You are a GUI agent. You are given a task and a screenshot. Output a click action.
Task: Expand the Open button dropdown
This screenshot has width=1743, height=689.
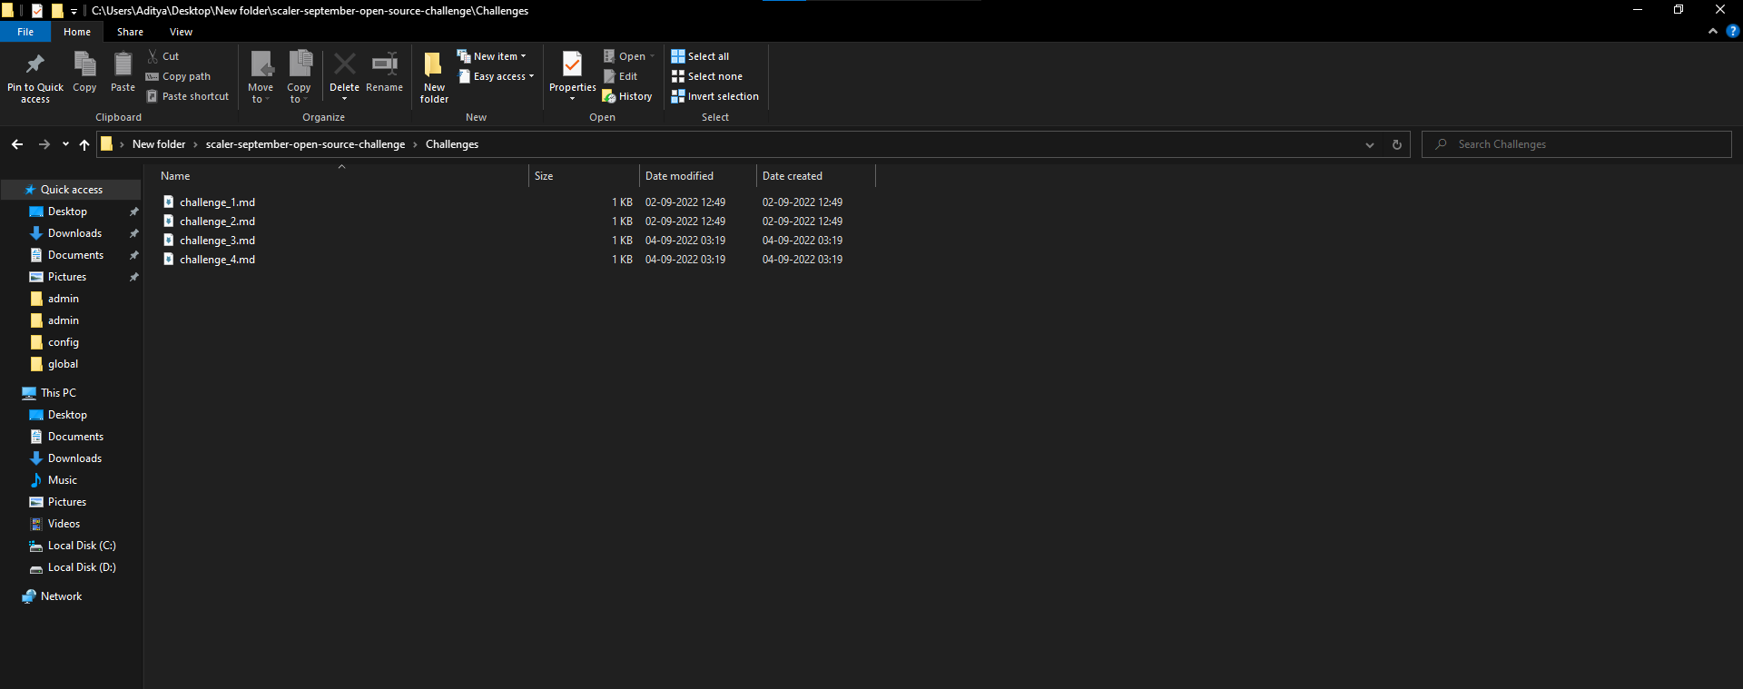tap(652, 56)
